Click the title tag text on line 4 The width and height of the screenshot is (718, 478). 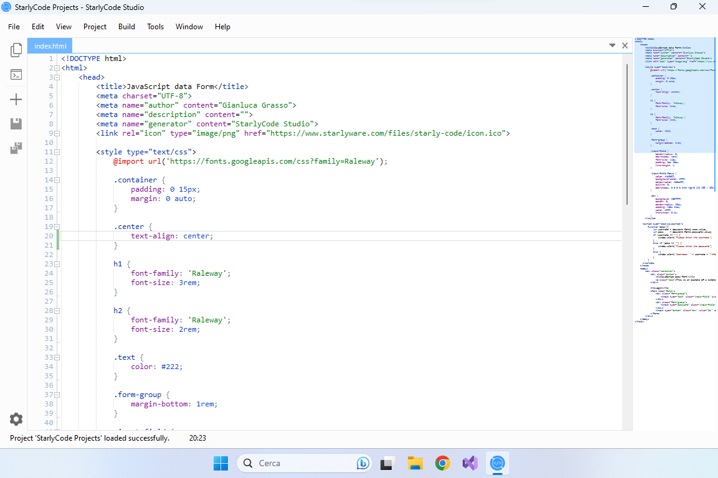[172, 87]
